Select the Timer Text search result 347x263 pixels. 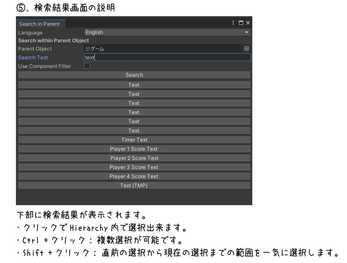coord(134,140)
